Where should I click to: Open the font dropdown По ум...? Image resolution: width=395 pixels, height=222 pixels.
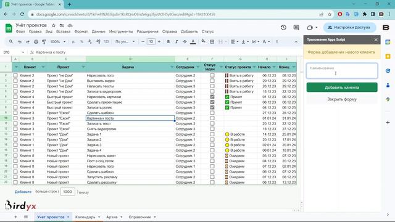[125, 41]
